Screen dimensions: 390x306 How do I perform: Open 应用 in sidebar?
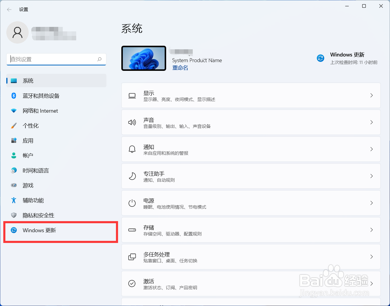coord(56,140)
